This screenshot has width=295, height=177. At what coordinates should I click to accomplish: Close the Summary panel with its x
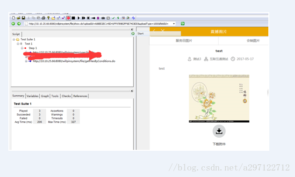click(132, 91)
